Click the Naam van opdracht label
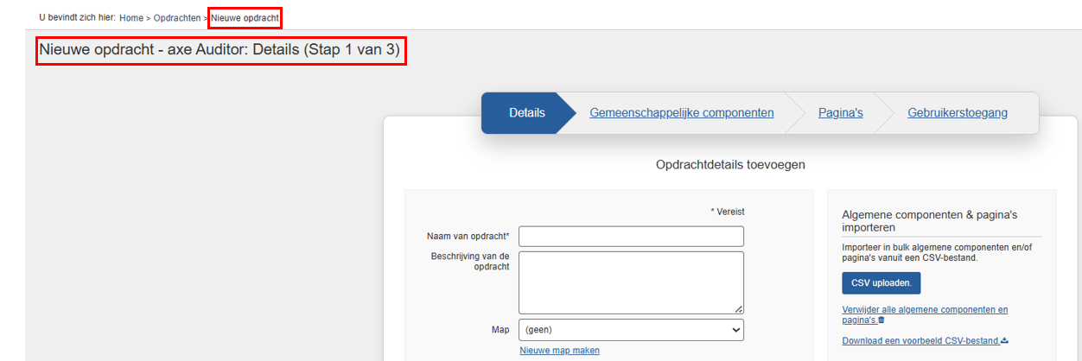Viewport: 1082px width, 361px height. coord(468,237)
